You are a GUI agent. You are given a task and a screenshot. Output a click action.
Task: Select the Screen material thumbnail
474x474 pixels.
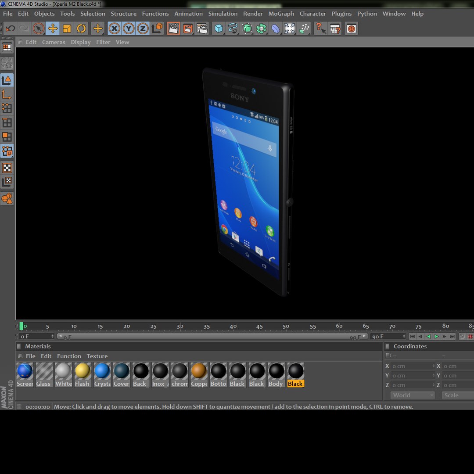coord(25,375)
